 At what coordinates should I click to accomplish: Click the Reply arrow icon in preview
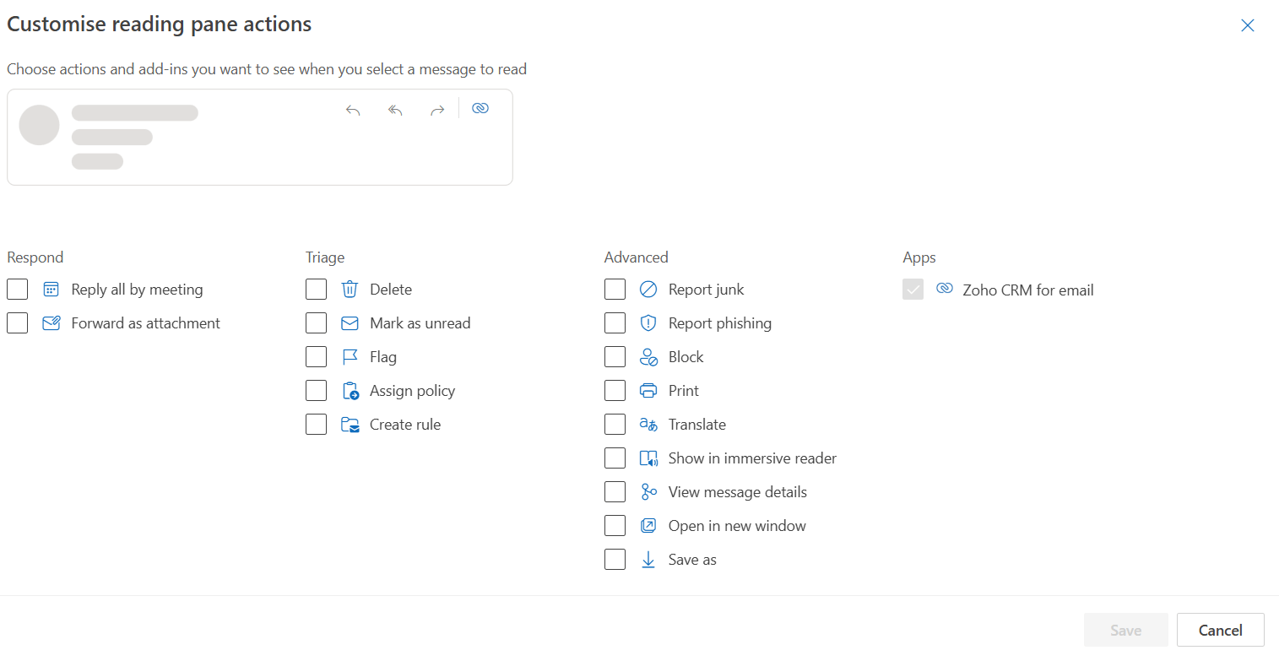pos(353,111)
